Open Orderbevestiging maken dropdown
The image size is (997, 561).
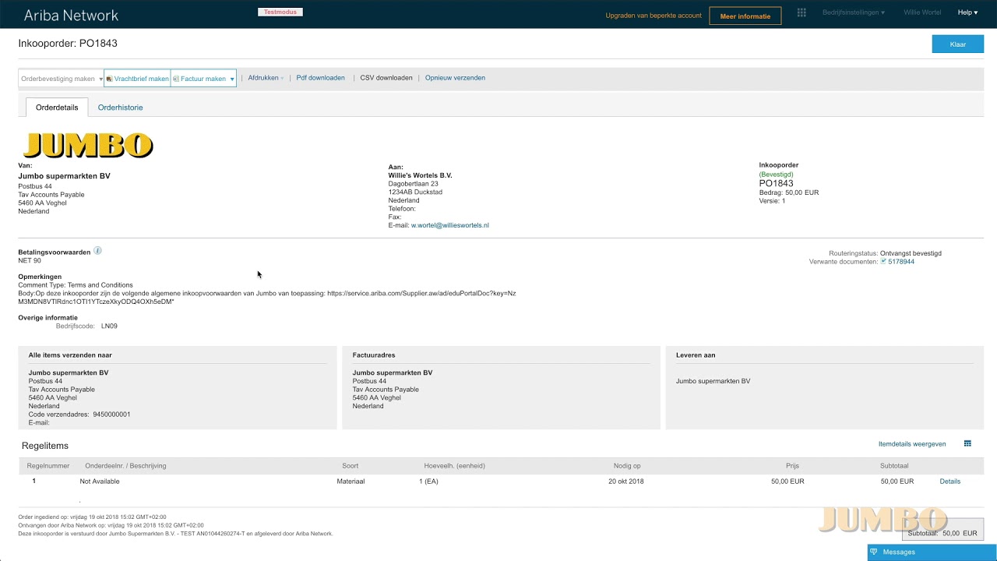(62, 79)
